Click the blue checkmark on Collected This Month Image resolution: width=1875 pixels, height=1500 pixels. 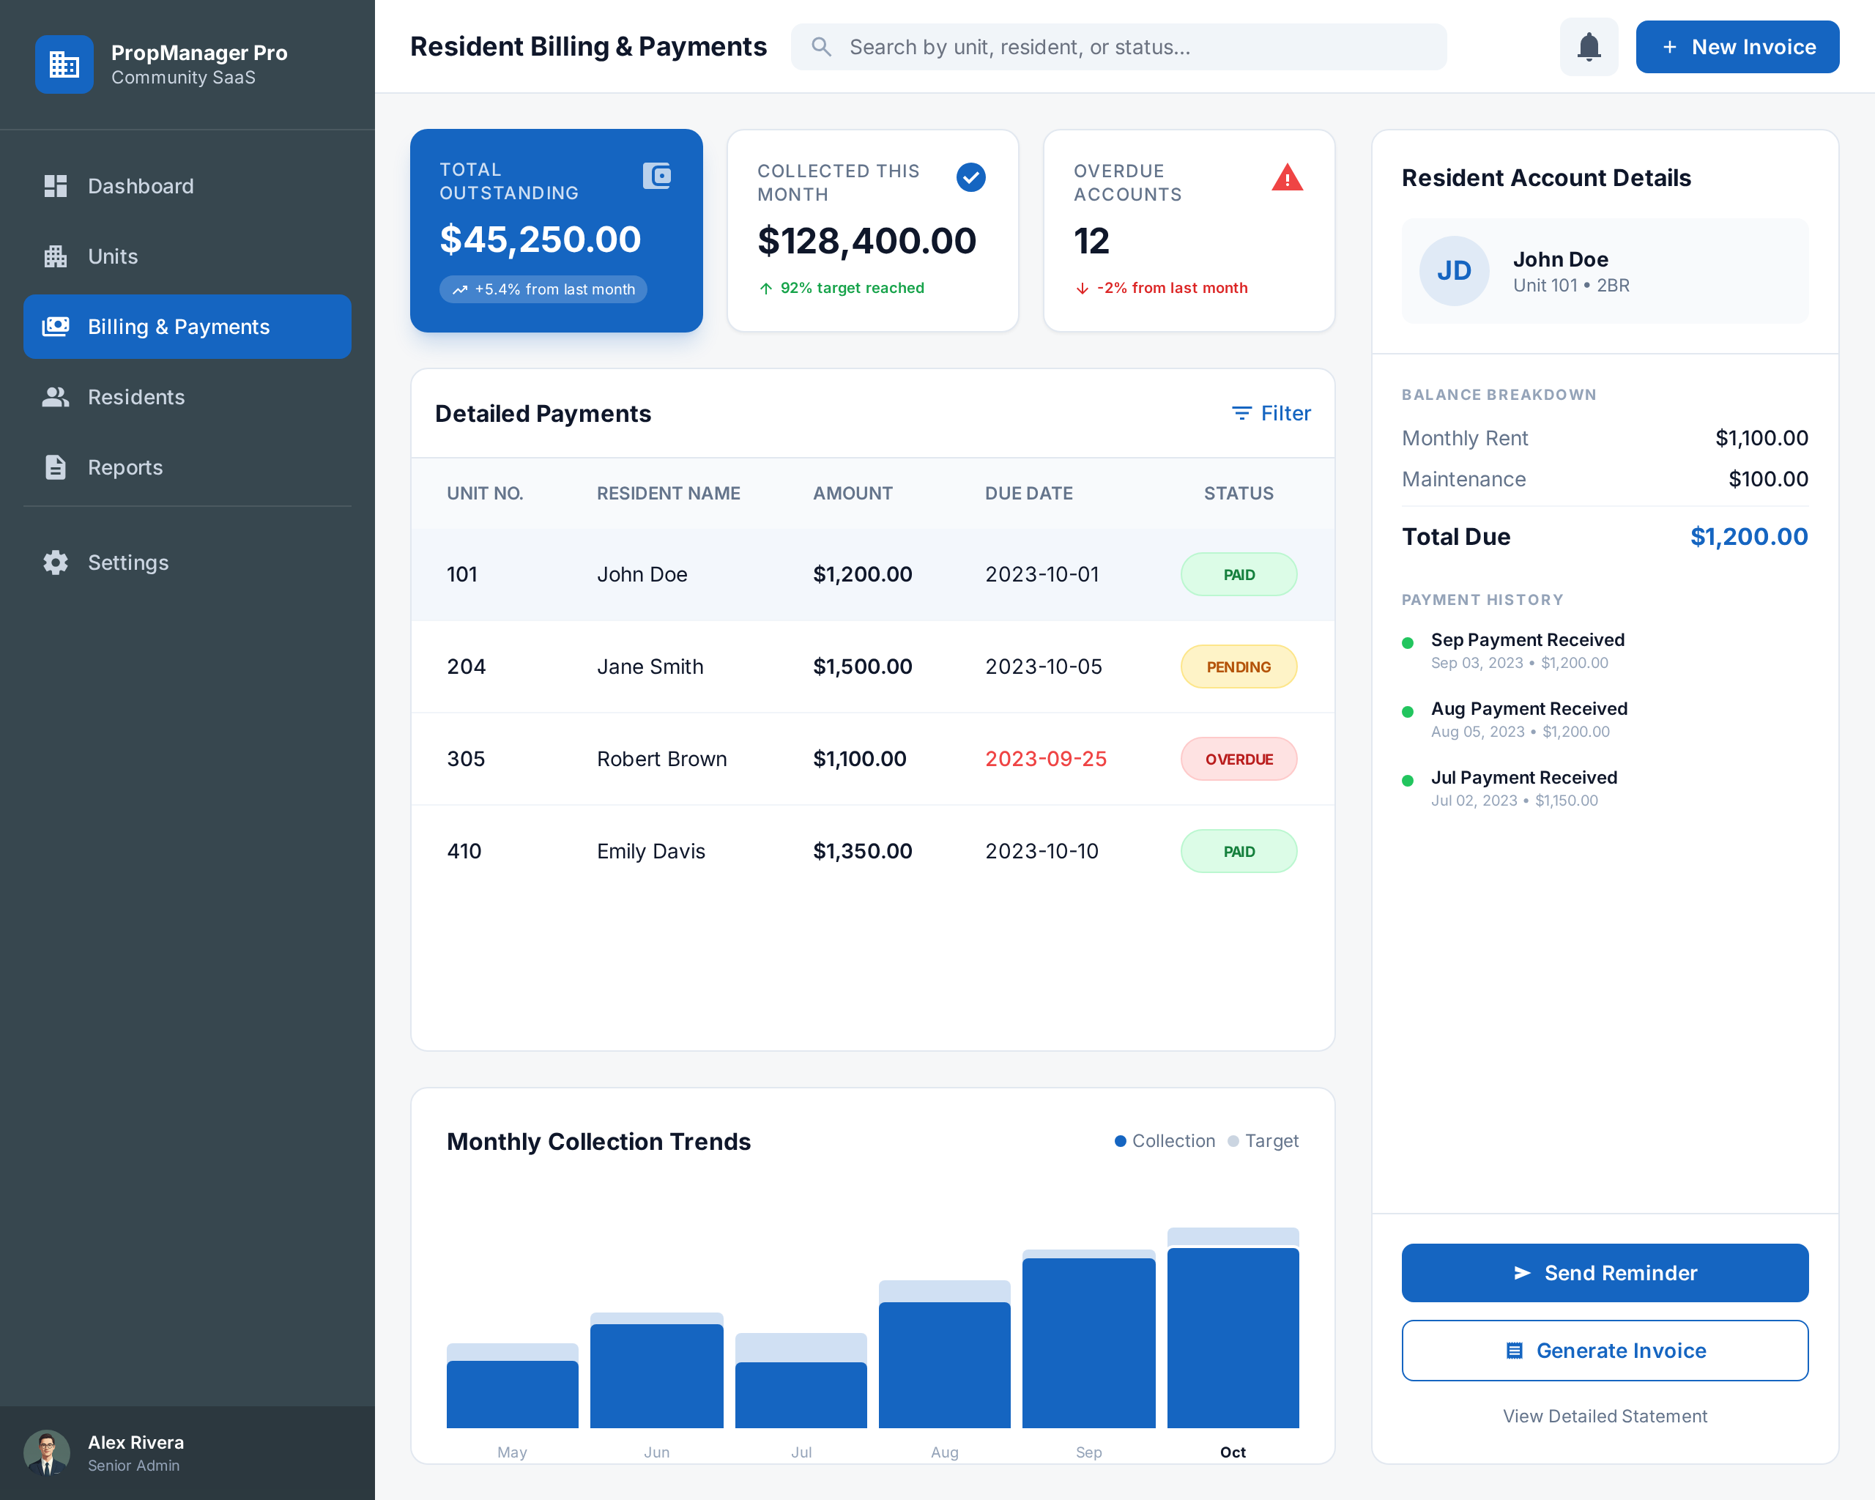(x=970, y=177)
